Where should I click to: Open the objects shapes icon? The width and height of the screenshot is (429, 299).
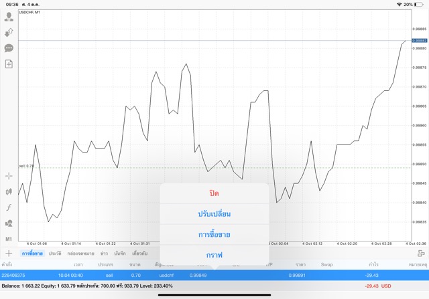click(x=9, y=223)
